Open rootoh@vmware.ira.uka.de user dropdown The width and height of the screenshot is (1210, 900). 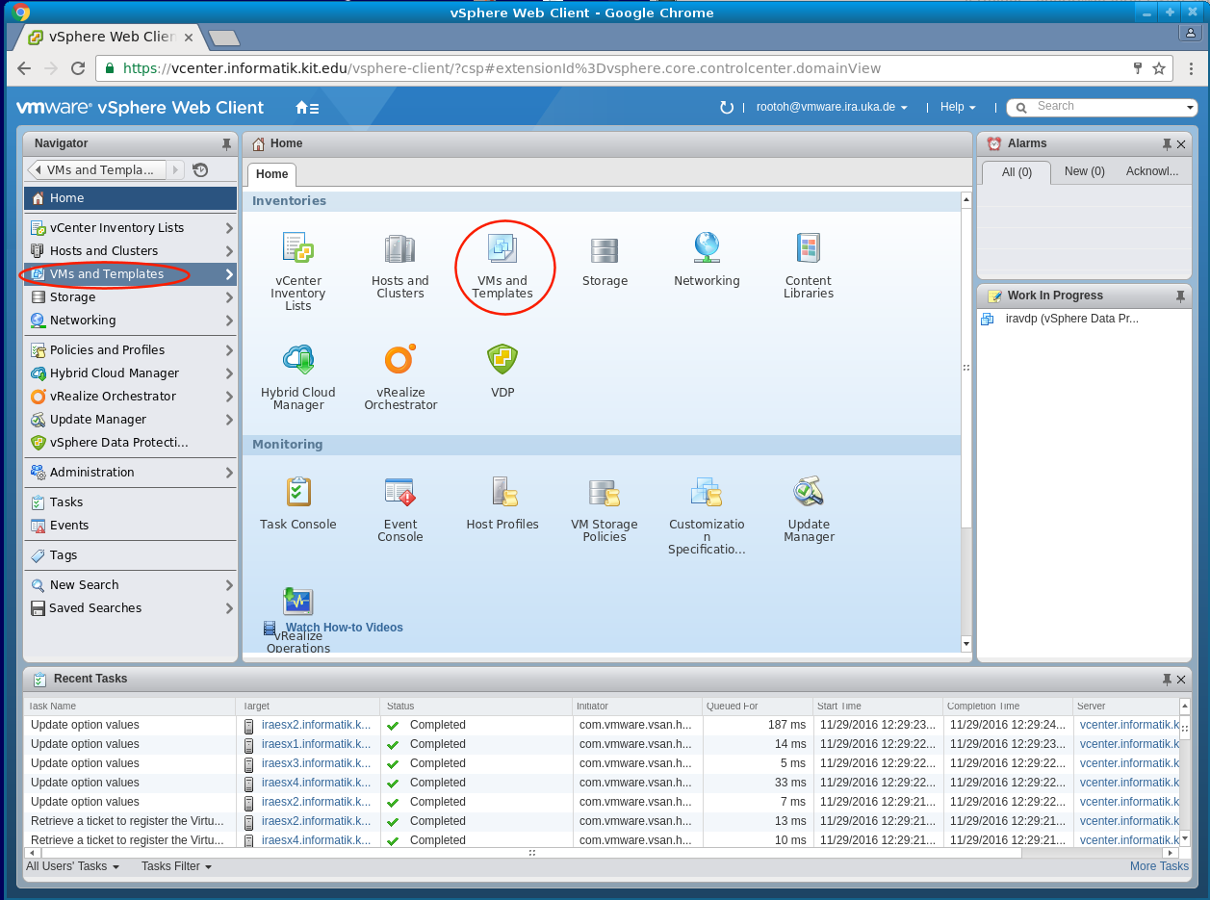pyautogui.click(x=832, y=108)
